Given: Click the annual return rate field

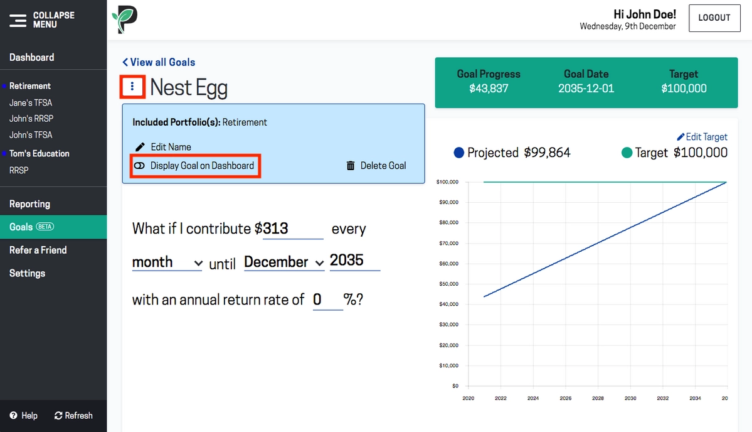Looking at the screenshot, I should pyautogui.click(x=327, y=300).
